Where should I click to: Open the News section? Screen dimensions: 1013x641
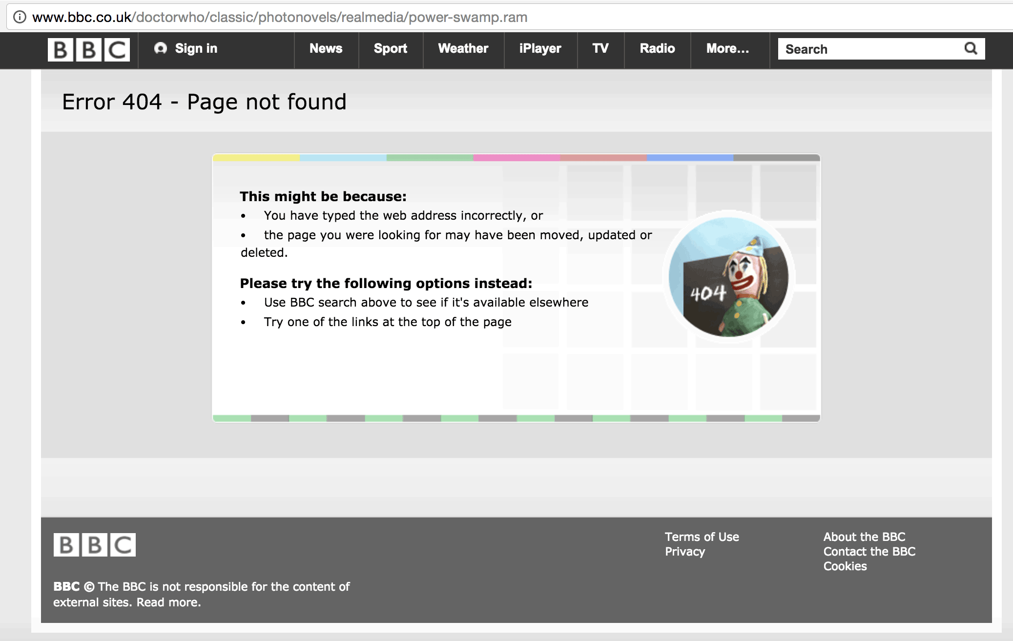pos(326,49)
